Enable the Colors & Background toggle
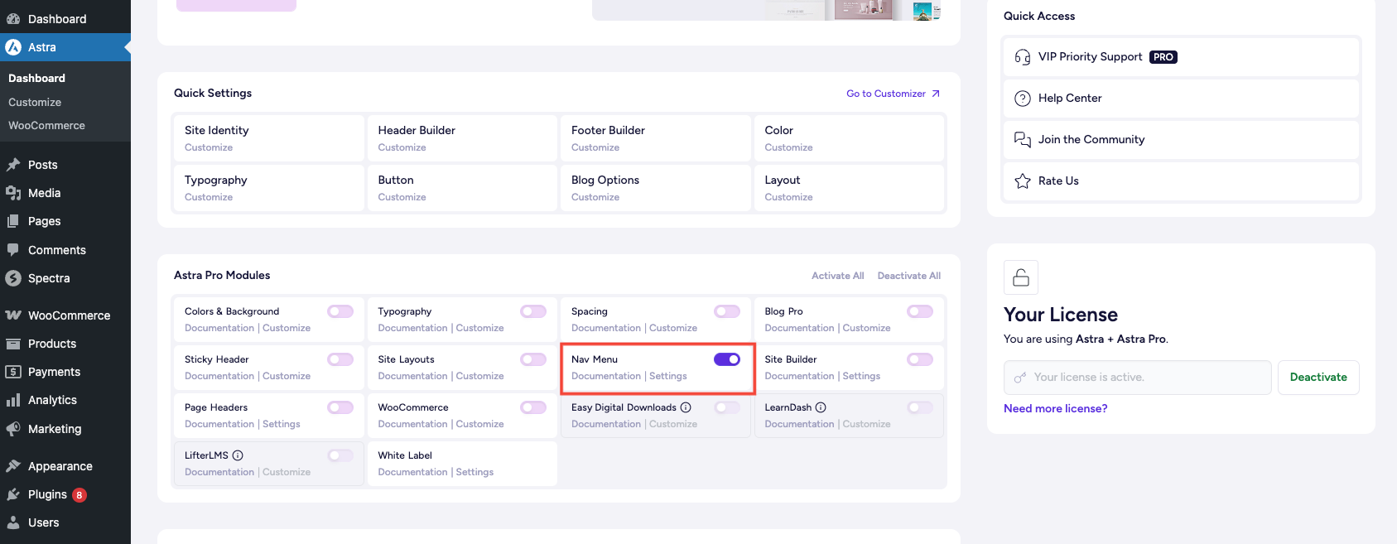Screen dimensions: 1397x544 point(340,311)
